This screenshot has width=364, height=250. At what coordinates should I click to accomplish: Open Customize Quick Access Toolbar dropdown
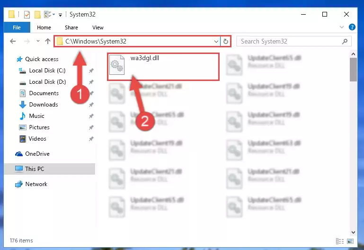click(x=60, y=15)
